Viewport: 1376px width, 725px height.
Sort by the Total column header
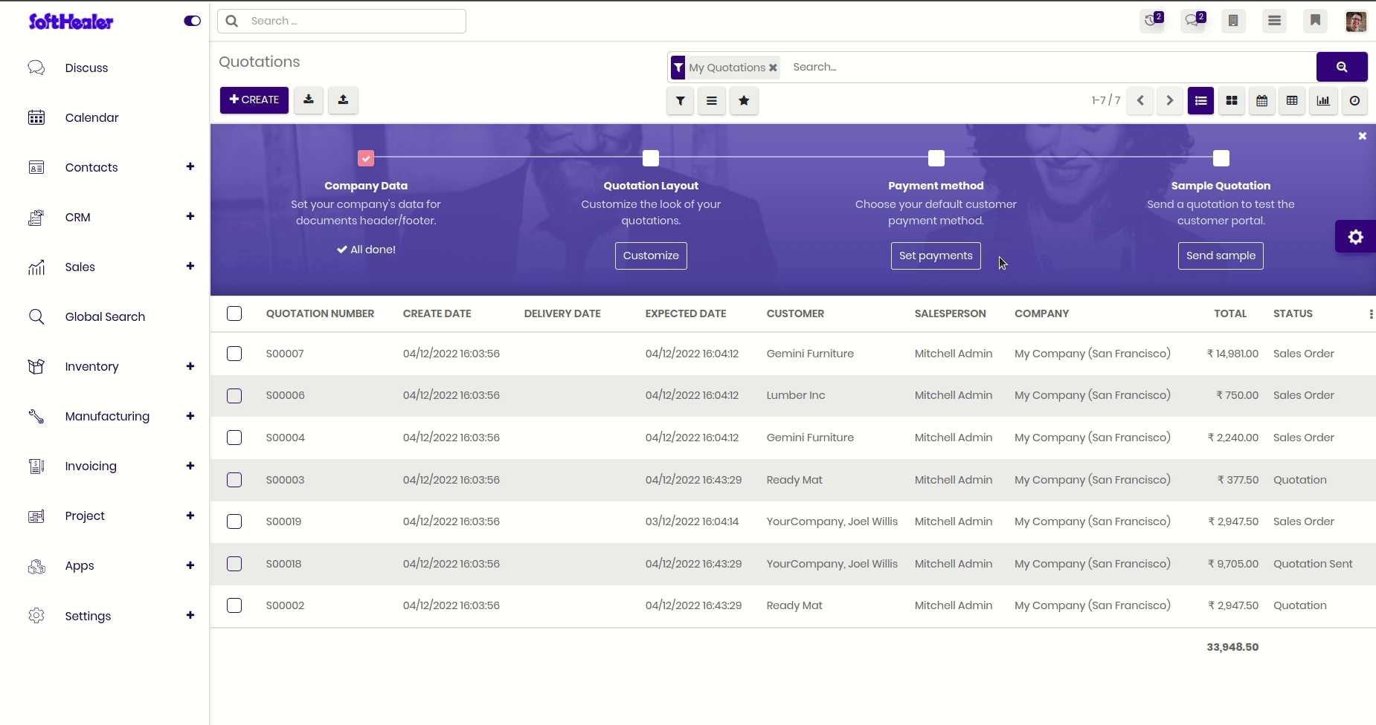[1230, 313]
